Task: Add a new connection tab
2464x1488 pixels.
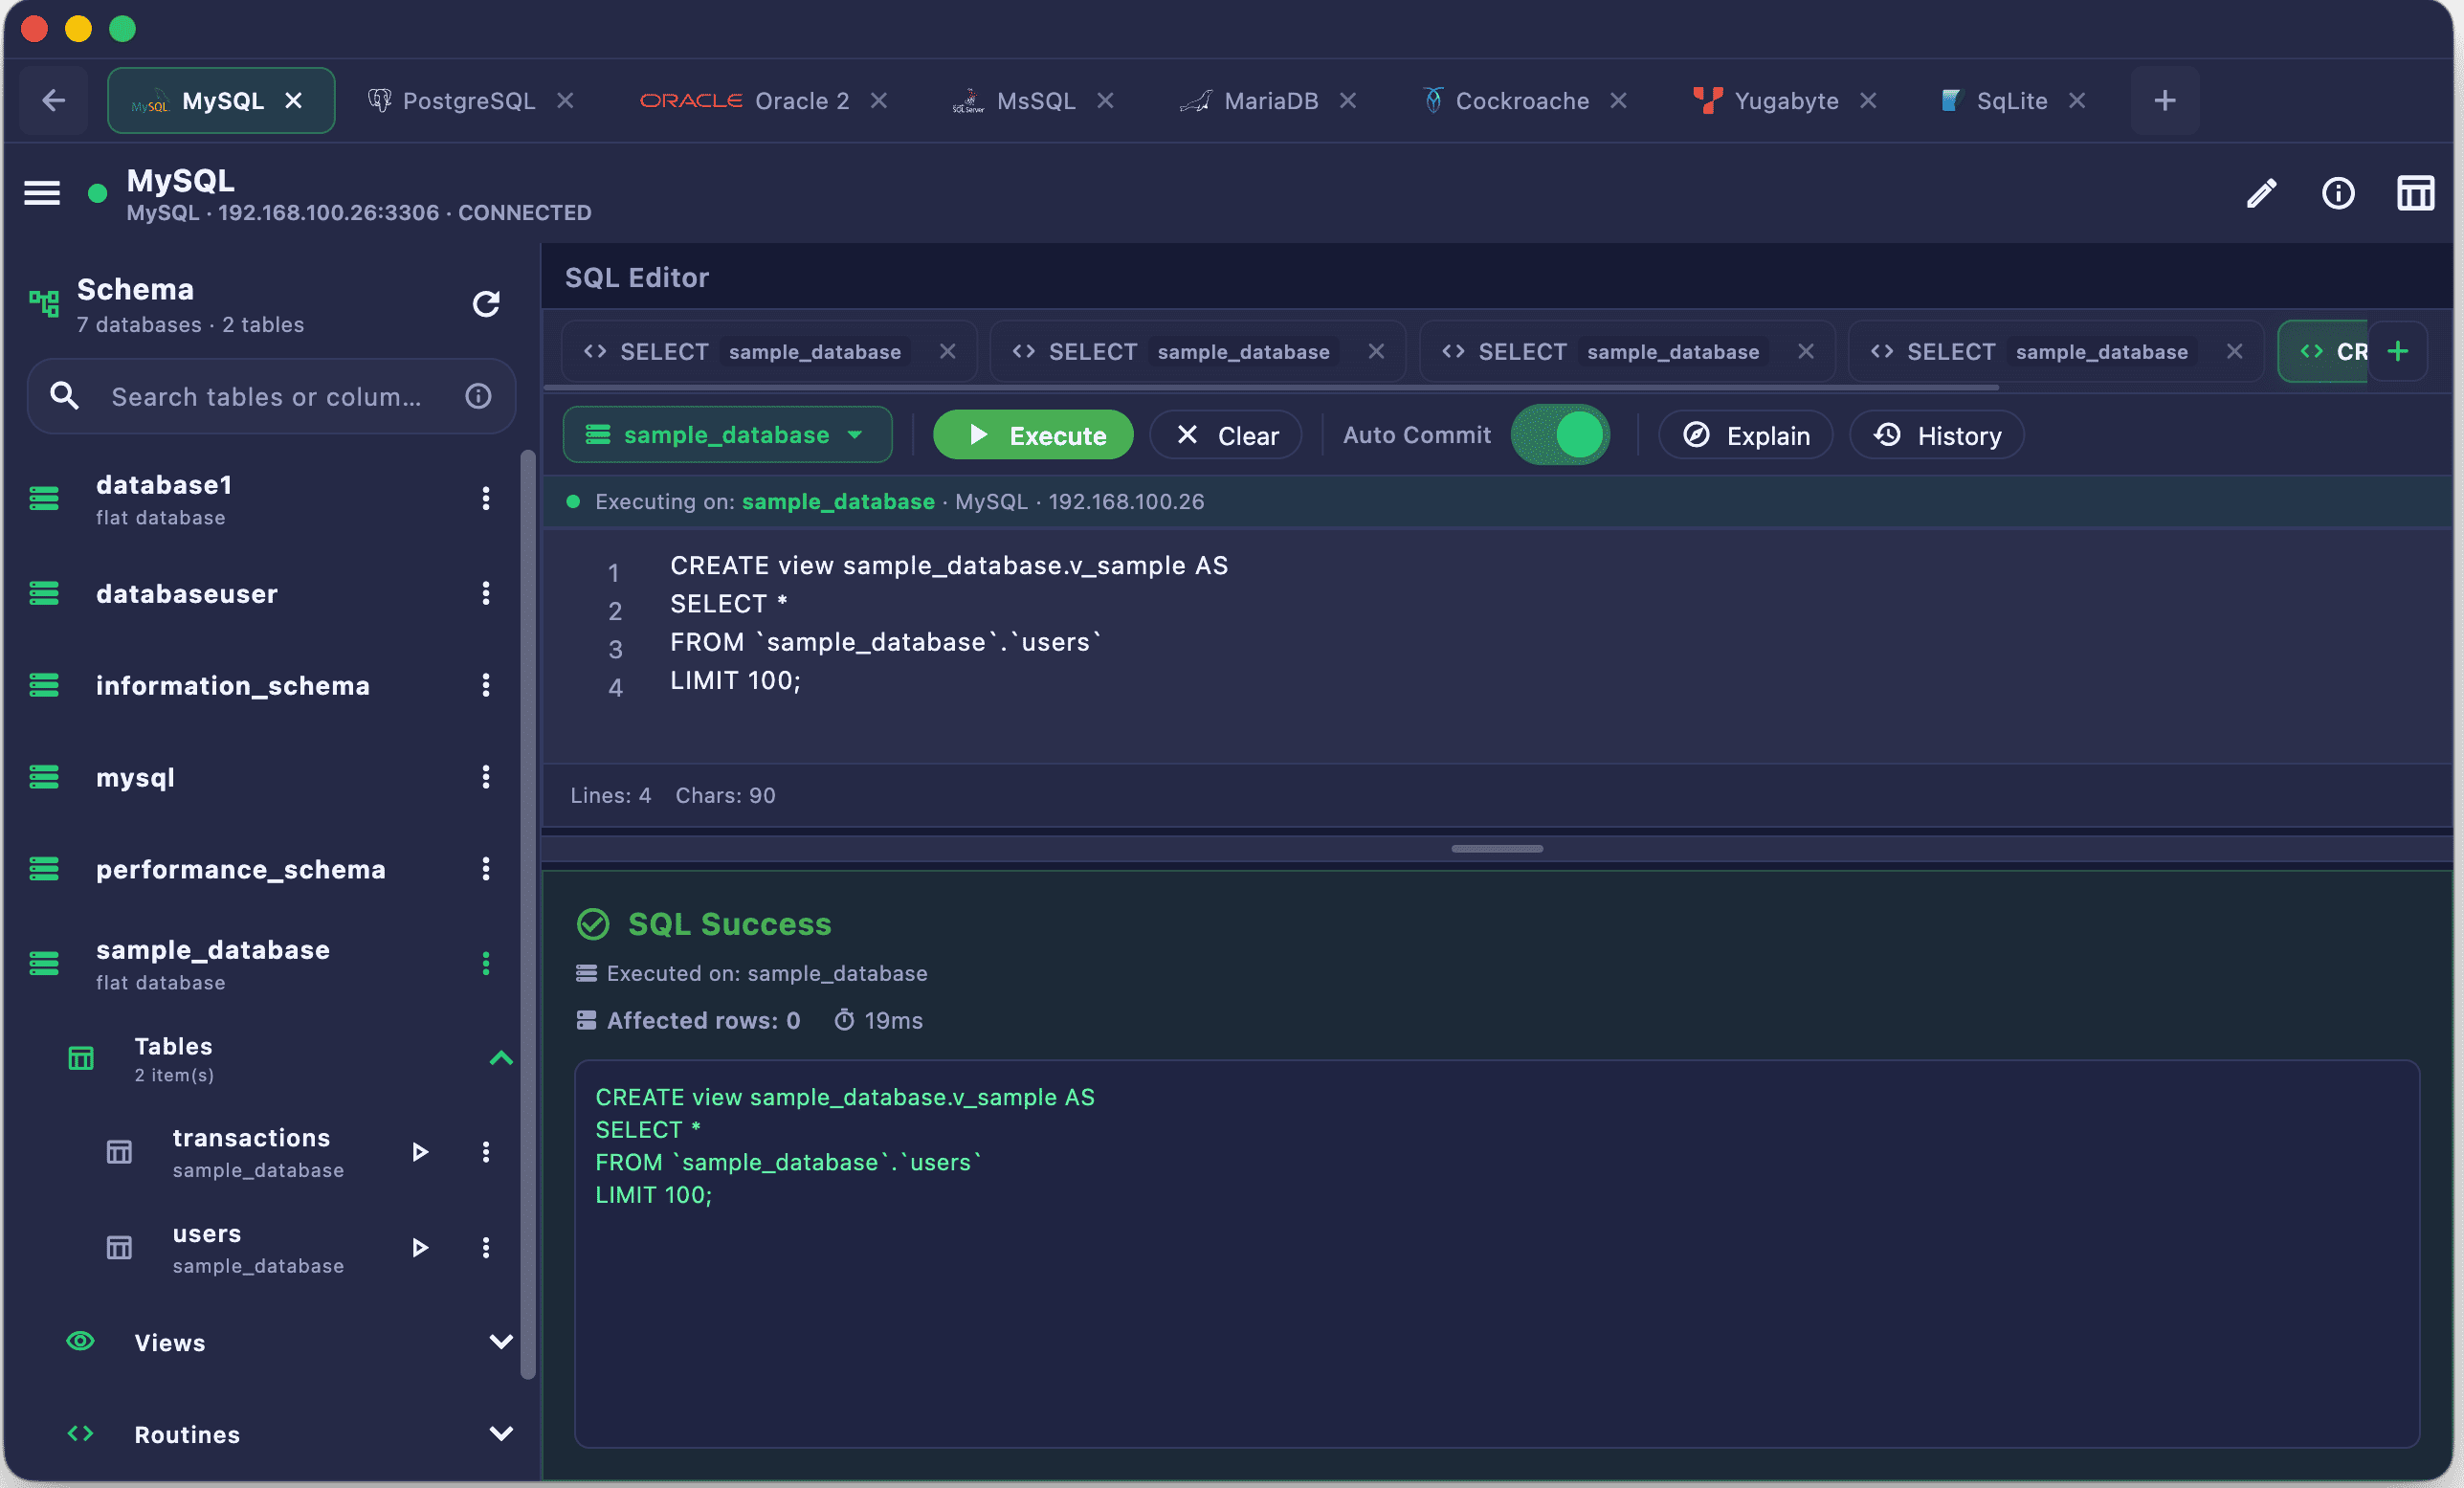Action: [2164, 100]
